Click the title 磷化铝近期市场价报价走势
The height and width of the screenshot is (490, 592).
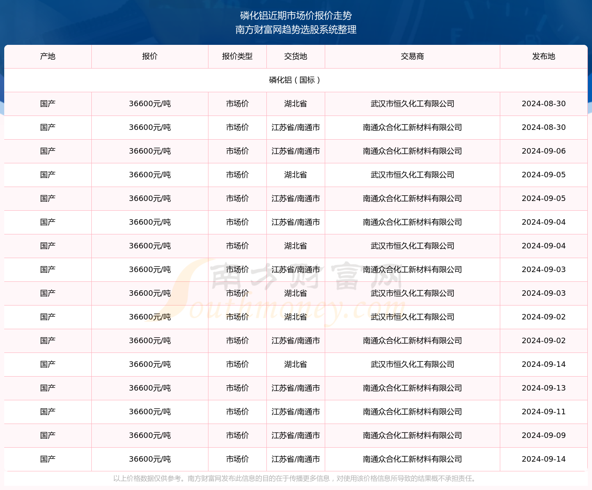coord(296,16)
